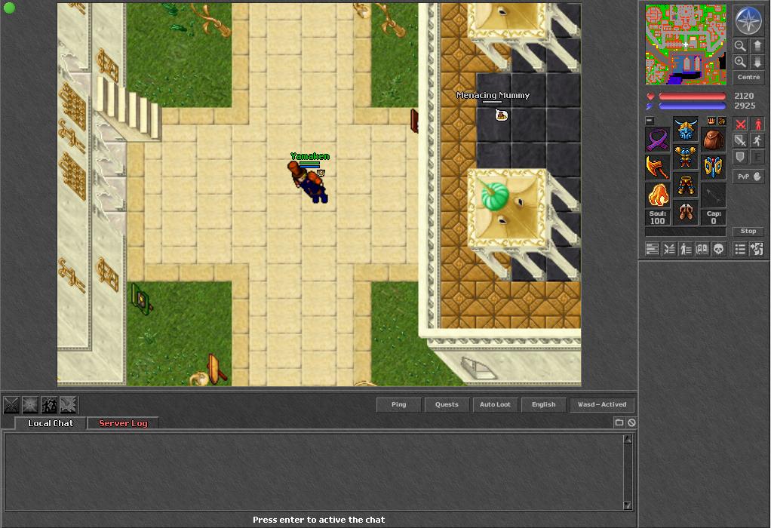
Task: Toggle chase opponent running figure
Action: pyautogui.click(x=757, y=141)
